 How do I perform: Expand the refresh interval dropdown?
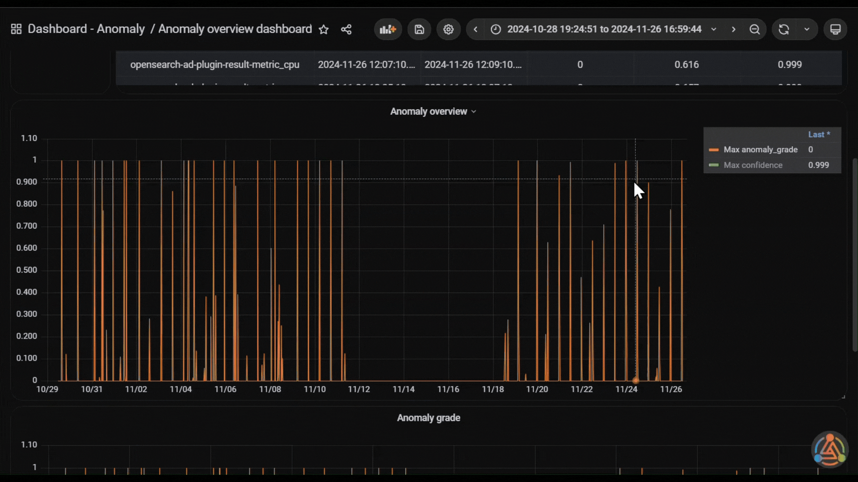tap(807, 29)
